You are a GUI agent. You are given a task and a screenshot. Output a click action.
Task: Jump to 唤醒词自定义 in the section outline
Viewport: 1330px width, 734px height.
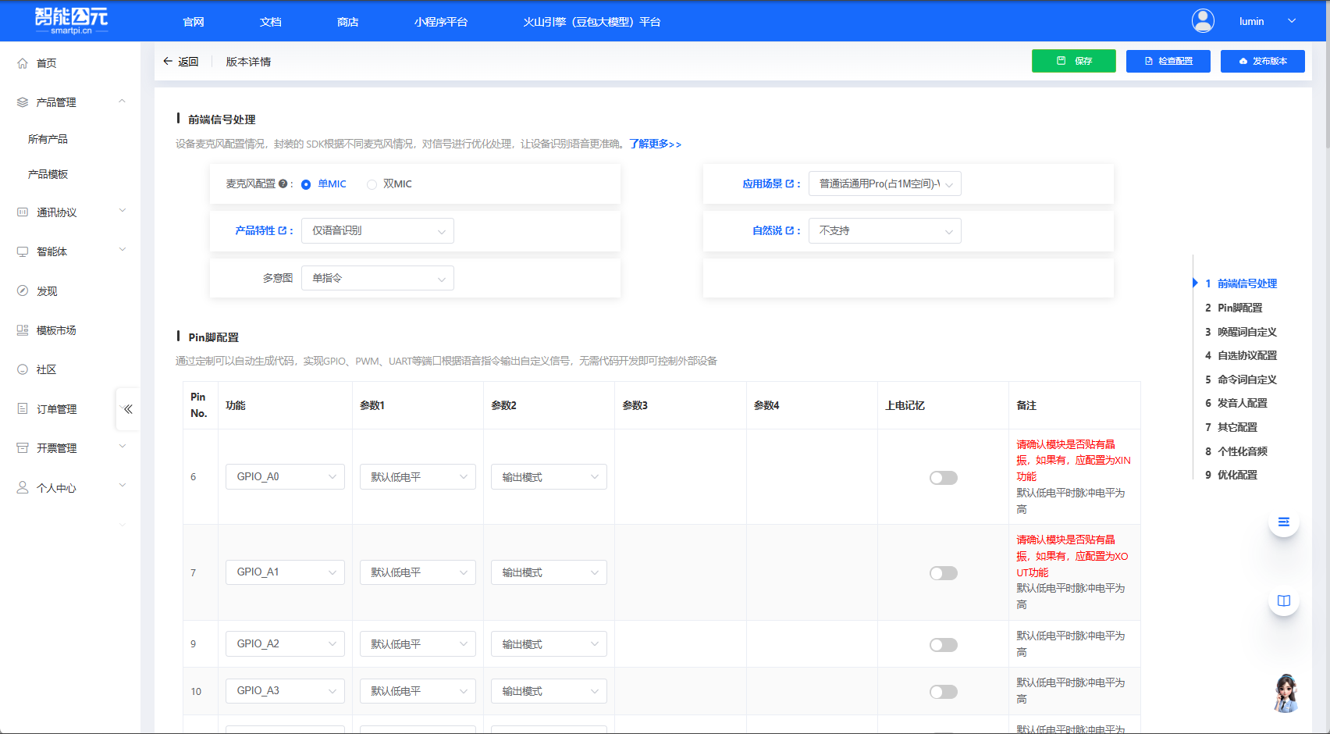pos(1246,332)
